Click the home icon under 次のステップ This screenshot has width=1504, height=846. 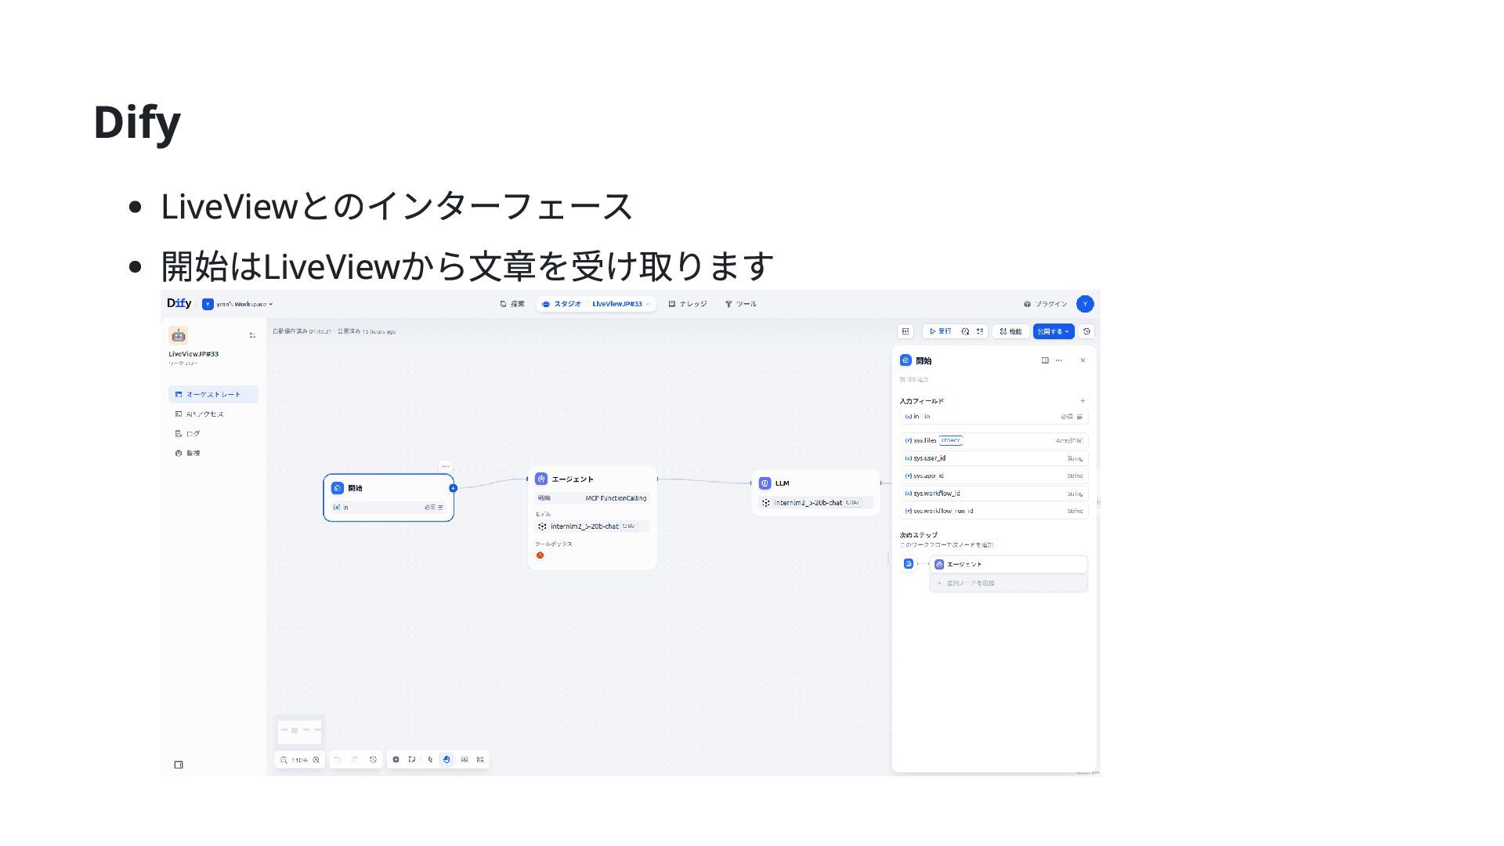point(909,564)
